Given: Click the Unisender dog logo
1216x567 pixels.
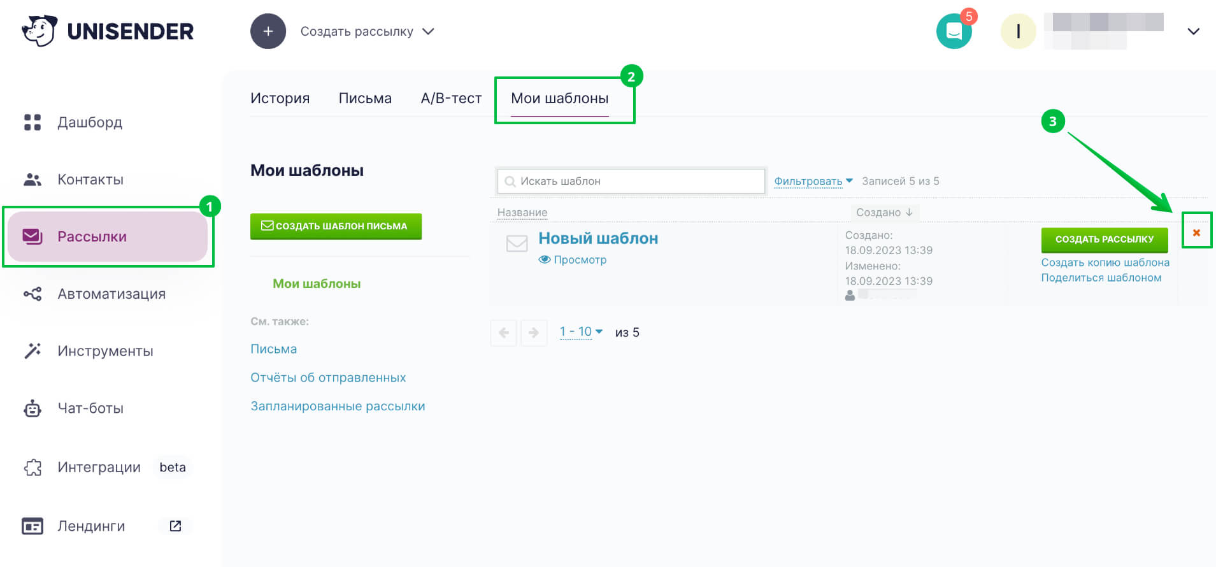Looking at the screenshot, I should coord(39,31).
